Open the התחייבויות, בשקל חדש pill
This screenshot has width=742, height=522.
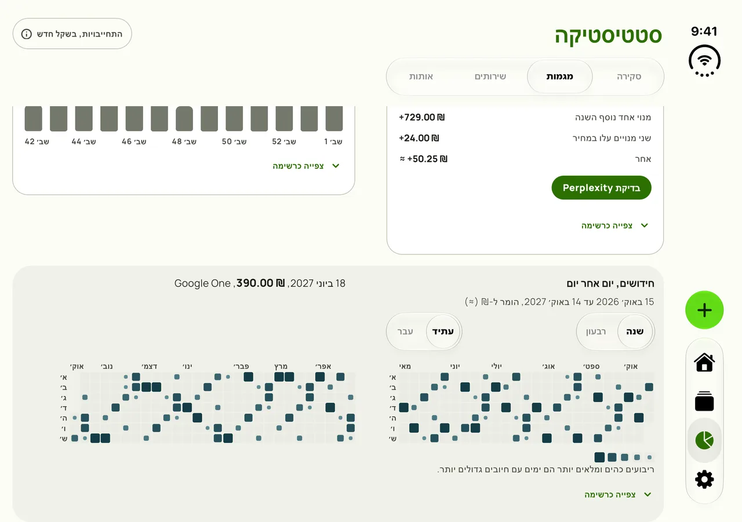[72, 34]
